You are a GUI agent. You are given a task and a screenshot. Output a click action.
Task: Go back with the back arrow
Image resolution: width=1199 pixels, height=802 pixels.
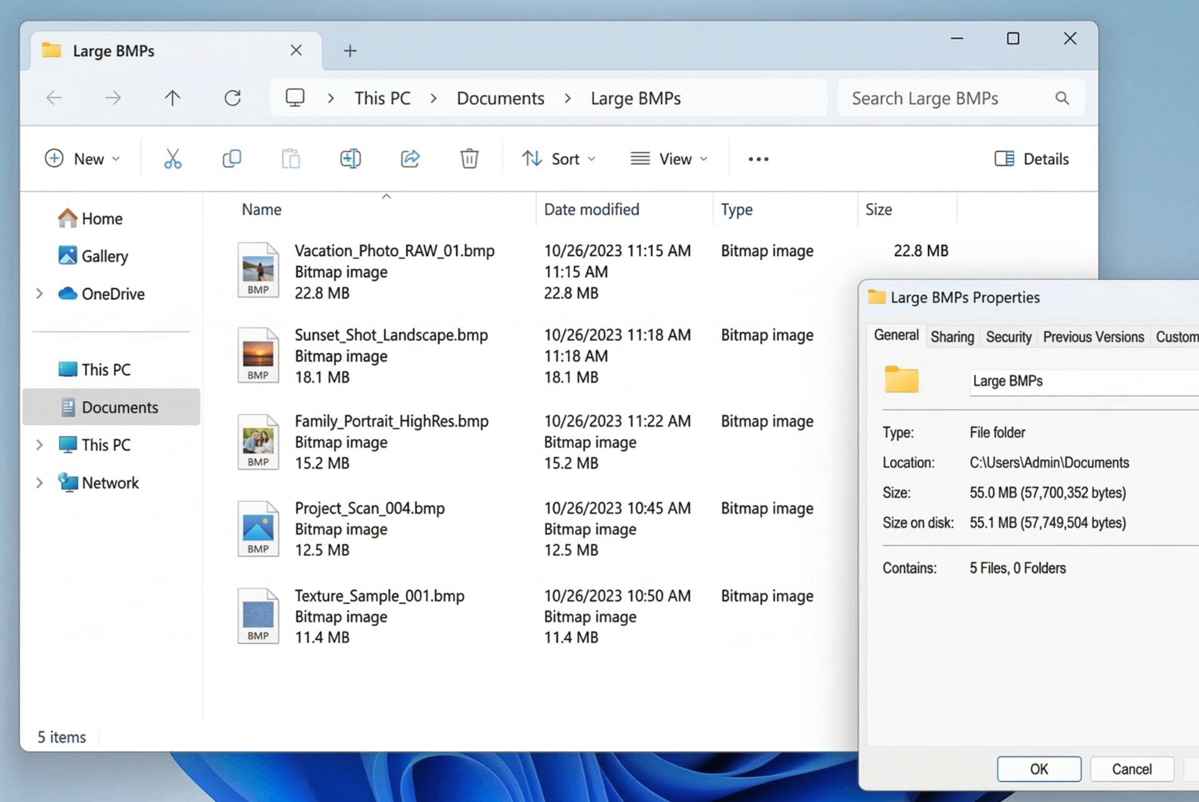[54, 97]
